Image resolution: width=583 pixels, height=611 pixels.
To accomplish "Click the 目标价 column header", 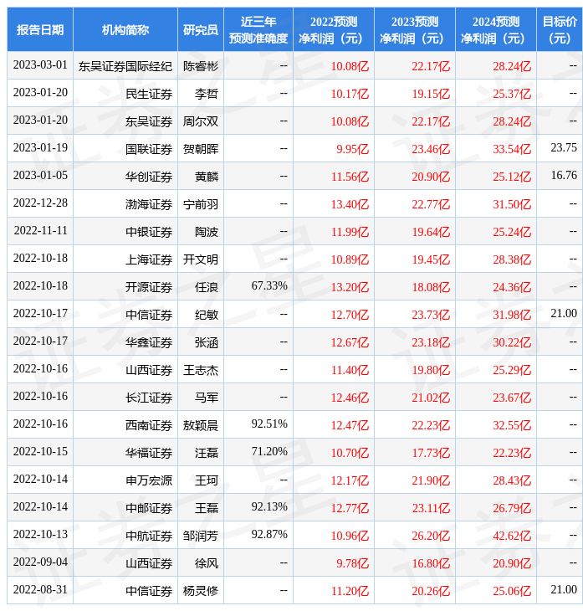I will [x=560, y=29].
